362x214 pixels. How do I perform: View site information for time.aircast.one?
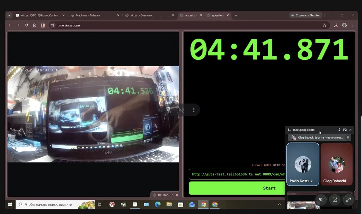click(53, 25)
